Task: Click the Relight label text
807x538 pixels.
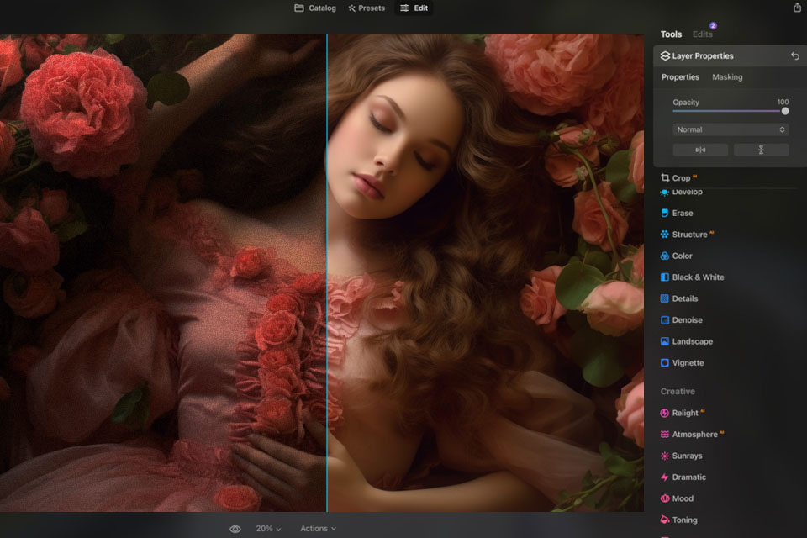Action: coord(685,413)
